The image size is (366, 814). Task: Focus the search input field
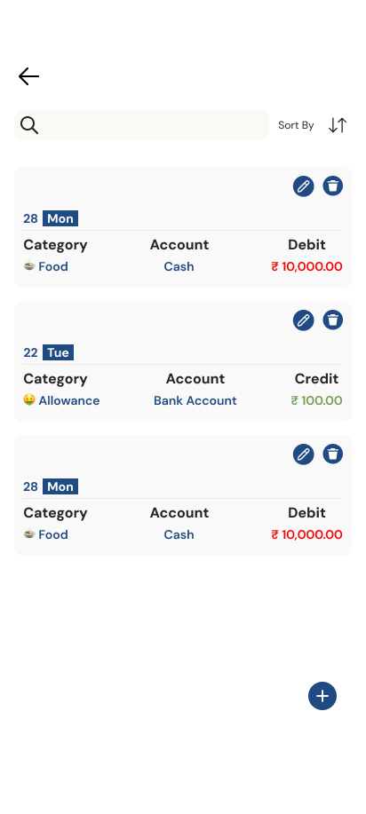tap(141, 125)
